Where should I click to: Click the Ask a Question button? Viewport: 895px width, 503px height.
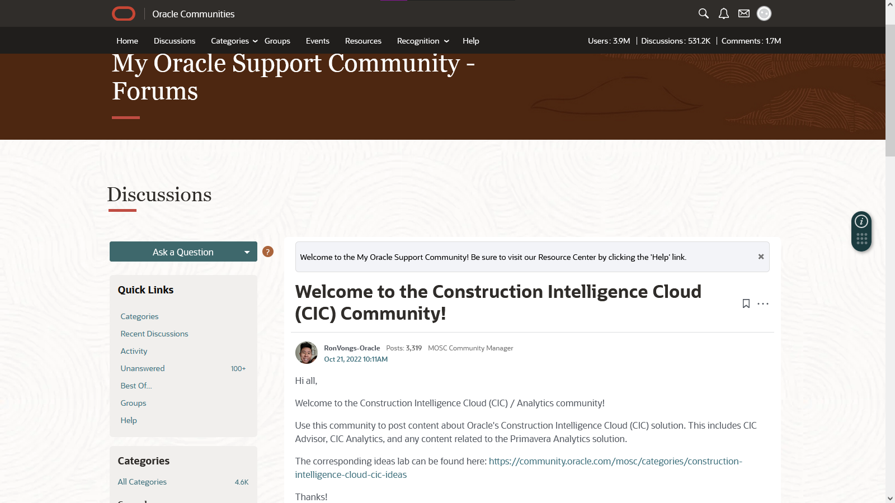(x=183, y=252)
